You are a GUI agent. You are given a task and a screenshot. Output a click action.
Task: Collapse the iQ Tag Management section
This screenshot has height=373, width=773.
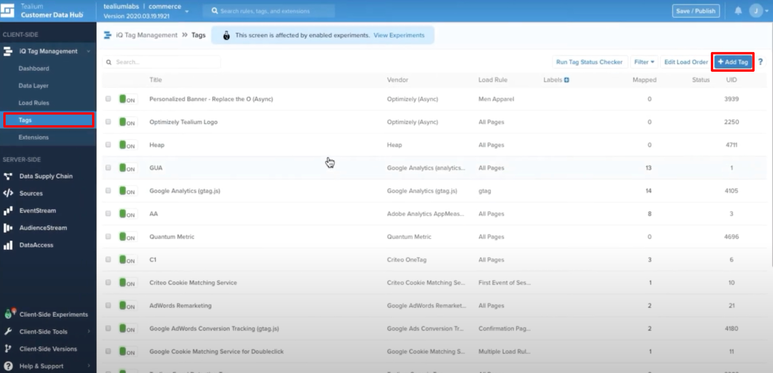click(88, 51)
